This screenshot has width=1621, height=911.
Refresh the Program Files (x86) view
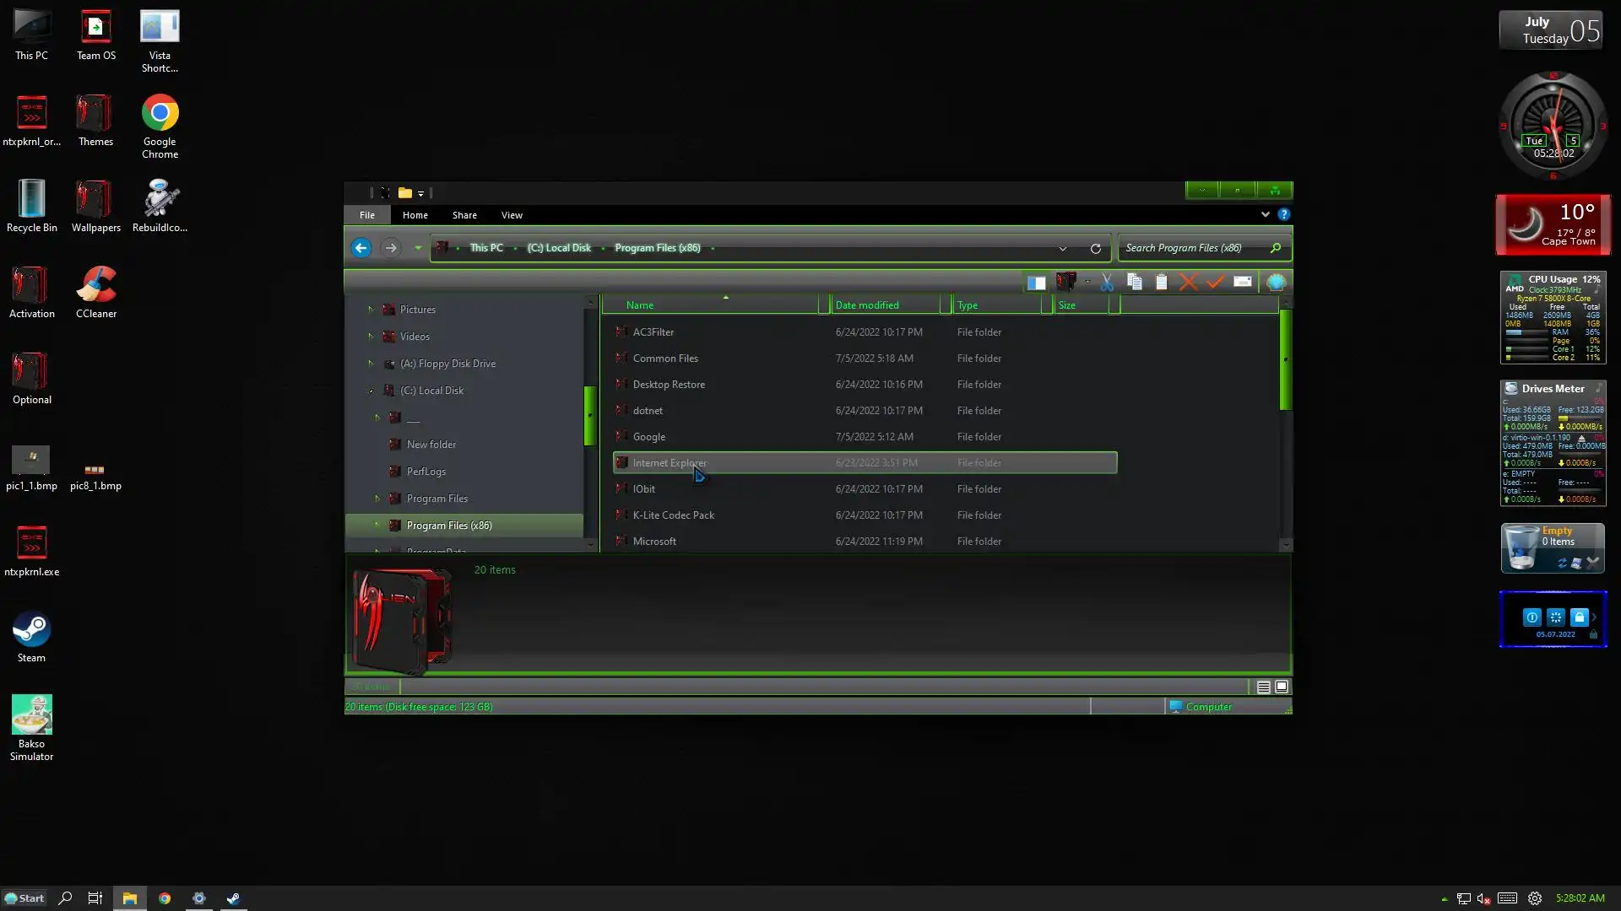[x=1095, y=249]
